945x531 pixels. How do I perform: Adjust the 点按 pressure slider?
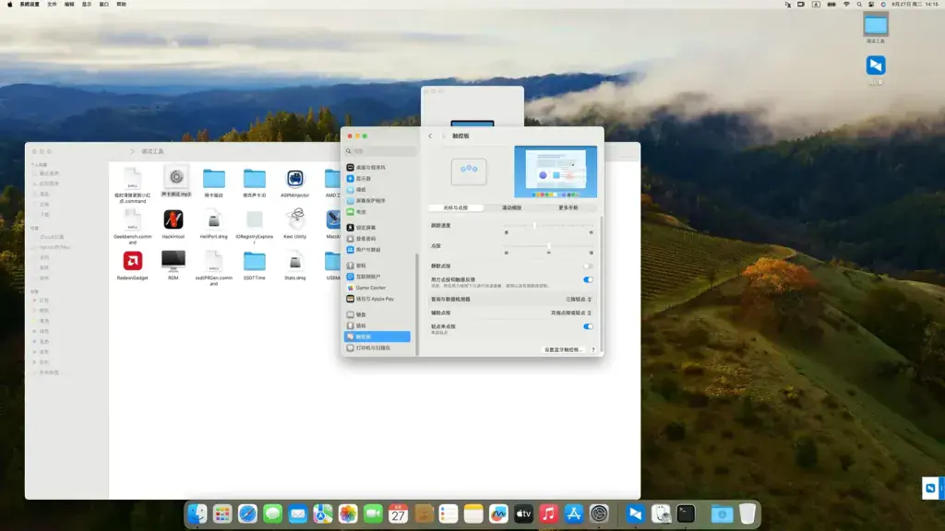(548, 246)
